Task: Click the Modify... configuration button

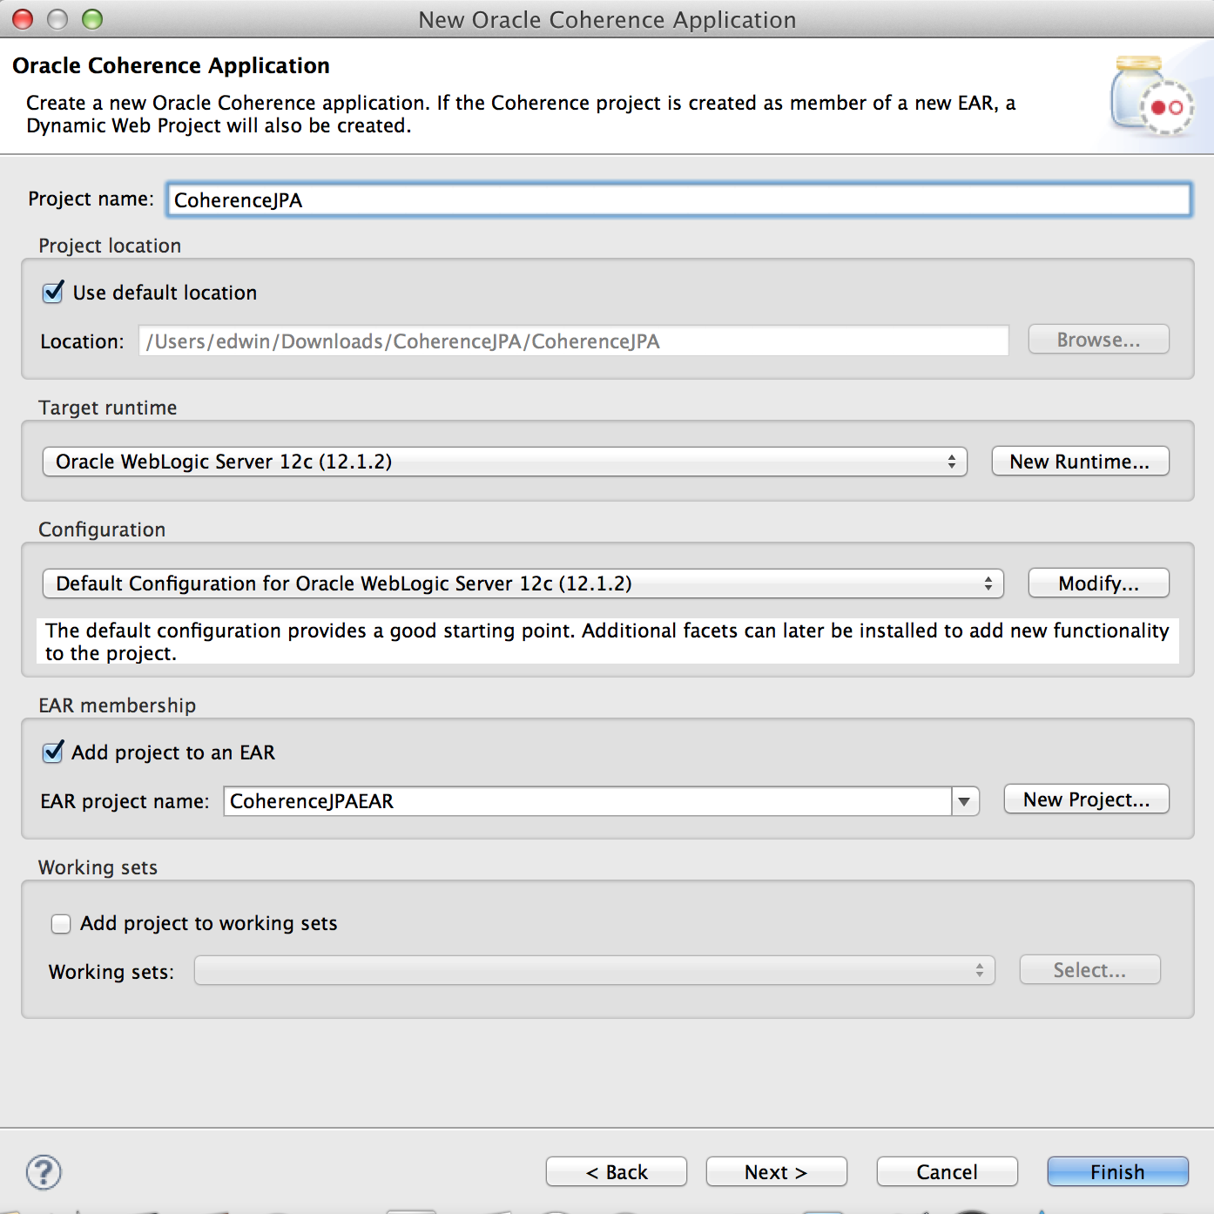Action: (x=1098, y=583)
